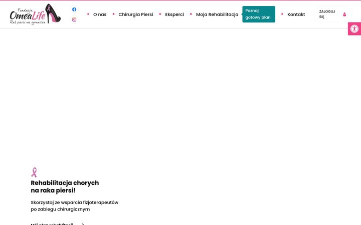Navigate to the Kontakt page
The image size is (361, 225).
click(x=296, y=14)
